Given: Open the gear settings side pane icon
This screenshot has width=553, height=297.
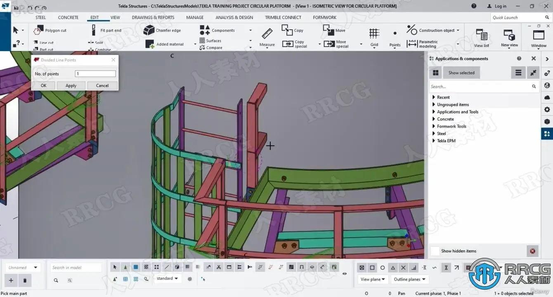Looking at the screenshot, I should point(547,109).
